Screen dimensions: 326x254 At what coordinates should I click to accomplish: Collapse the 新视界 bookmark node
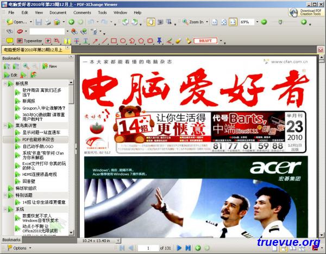click(5, 84)
